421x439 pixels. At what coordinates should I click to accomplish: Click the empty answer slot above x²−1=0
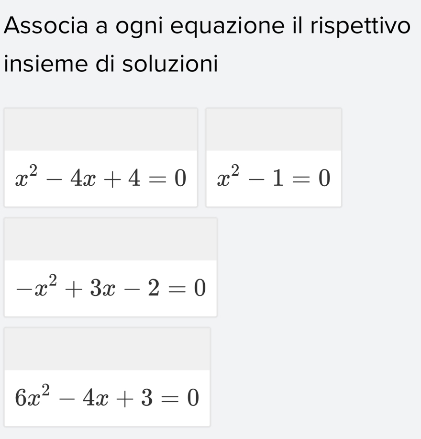(274, 130)
